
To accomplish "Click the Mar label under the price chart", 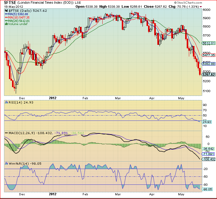I will pyautogui.click(x=118, y=98).
